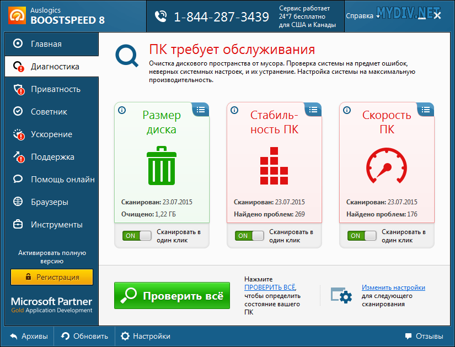Click the phone number 1-844-287-3439
The width and height of the screenshot is (455, 347).
coord(221,17)
